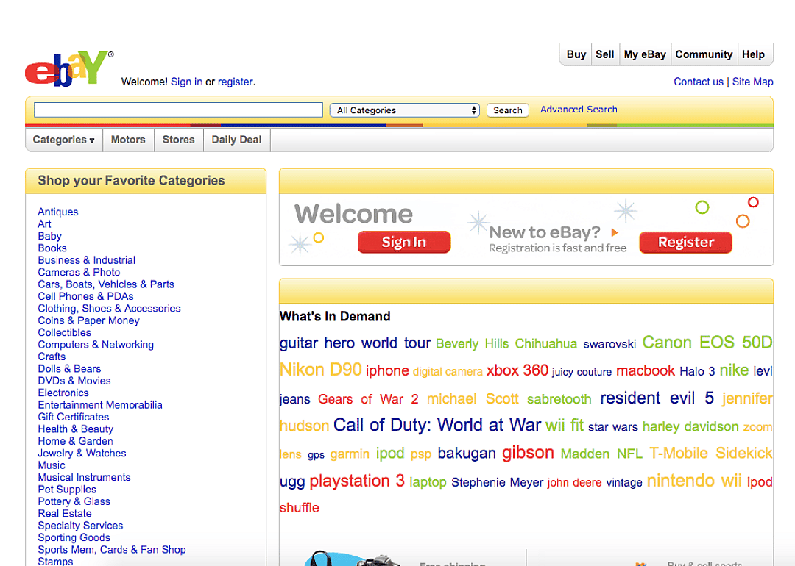
Task: Open Cars, Boats, Vehicles & Parts
Action: [106, 284]
